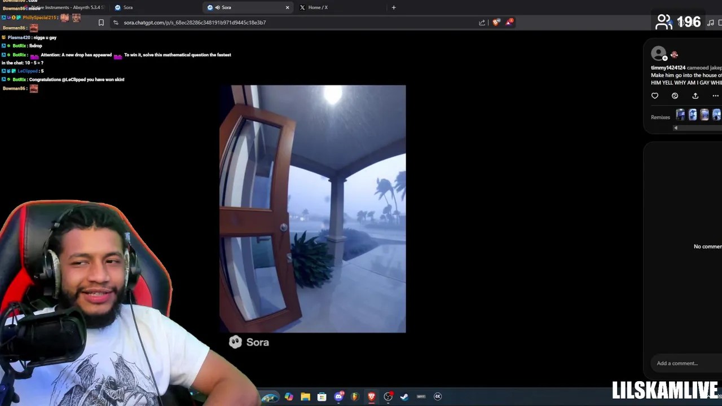Screen dimensions: 722x406
Task: Open Steam from the taskbar
Action: (x=404, y=396)
